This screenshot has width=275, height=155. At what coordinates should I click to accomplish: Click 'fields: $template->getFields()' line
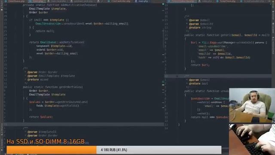coord(58,105)
